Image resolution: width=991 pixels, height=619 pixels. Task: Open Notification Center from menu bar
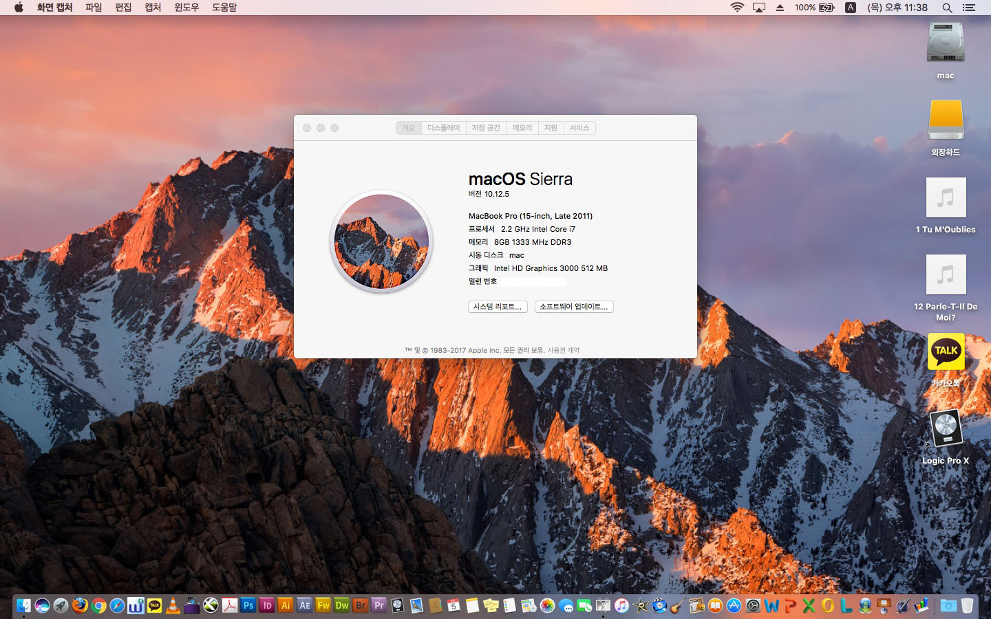click(969, 8)
